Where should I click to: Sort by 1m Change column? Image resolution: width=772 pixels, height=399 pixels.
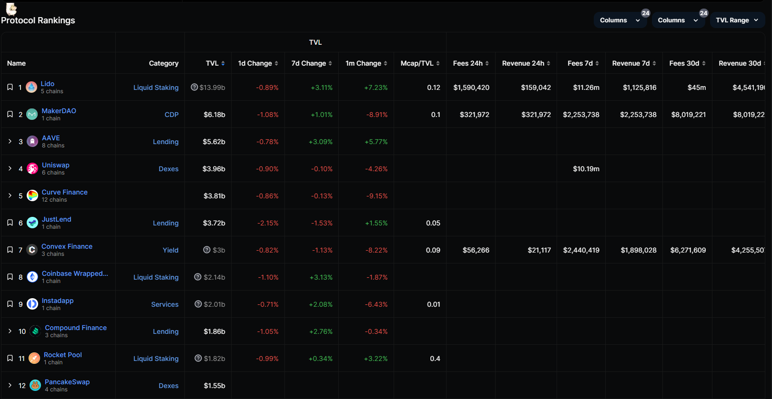coord(366,63)
